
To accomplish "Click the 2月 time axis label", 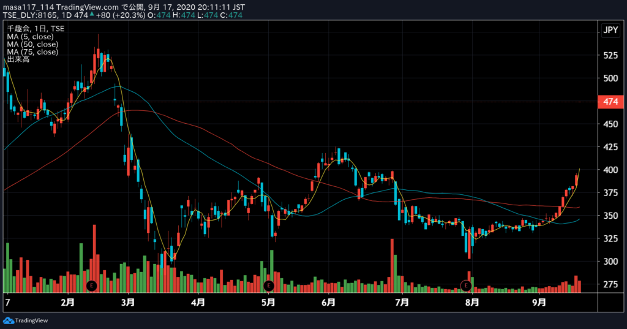I will coord(67,302).
